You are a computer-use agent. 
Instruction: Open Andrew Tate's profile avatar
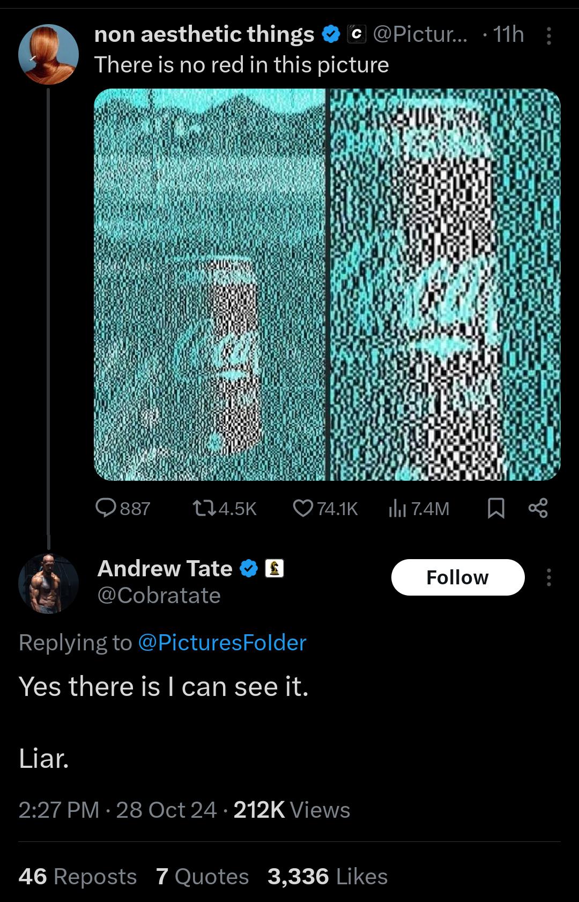click(x=48, y=583)
